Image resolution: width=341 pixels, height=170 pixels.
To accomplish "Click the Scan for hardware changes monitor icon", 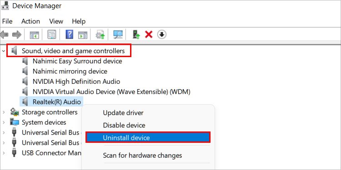I will 118,34.
